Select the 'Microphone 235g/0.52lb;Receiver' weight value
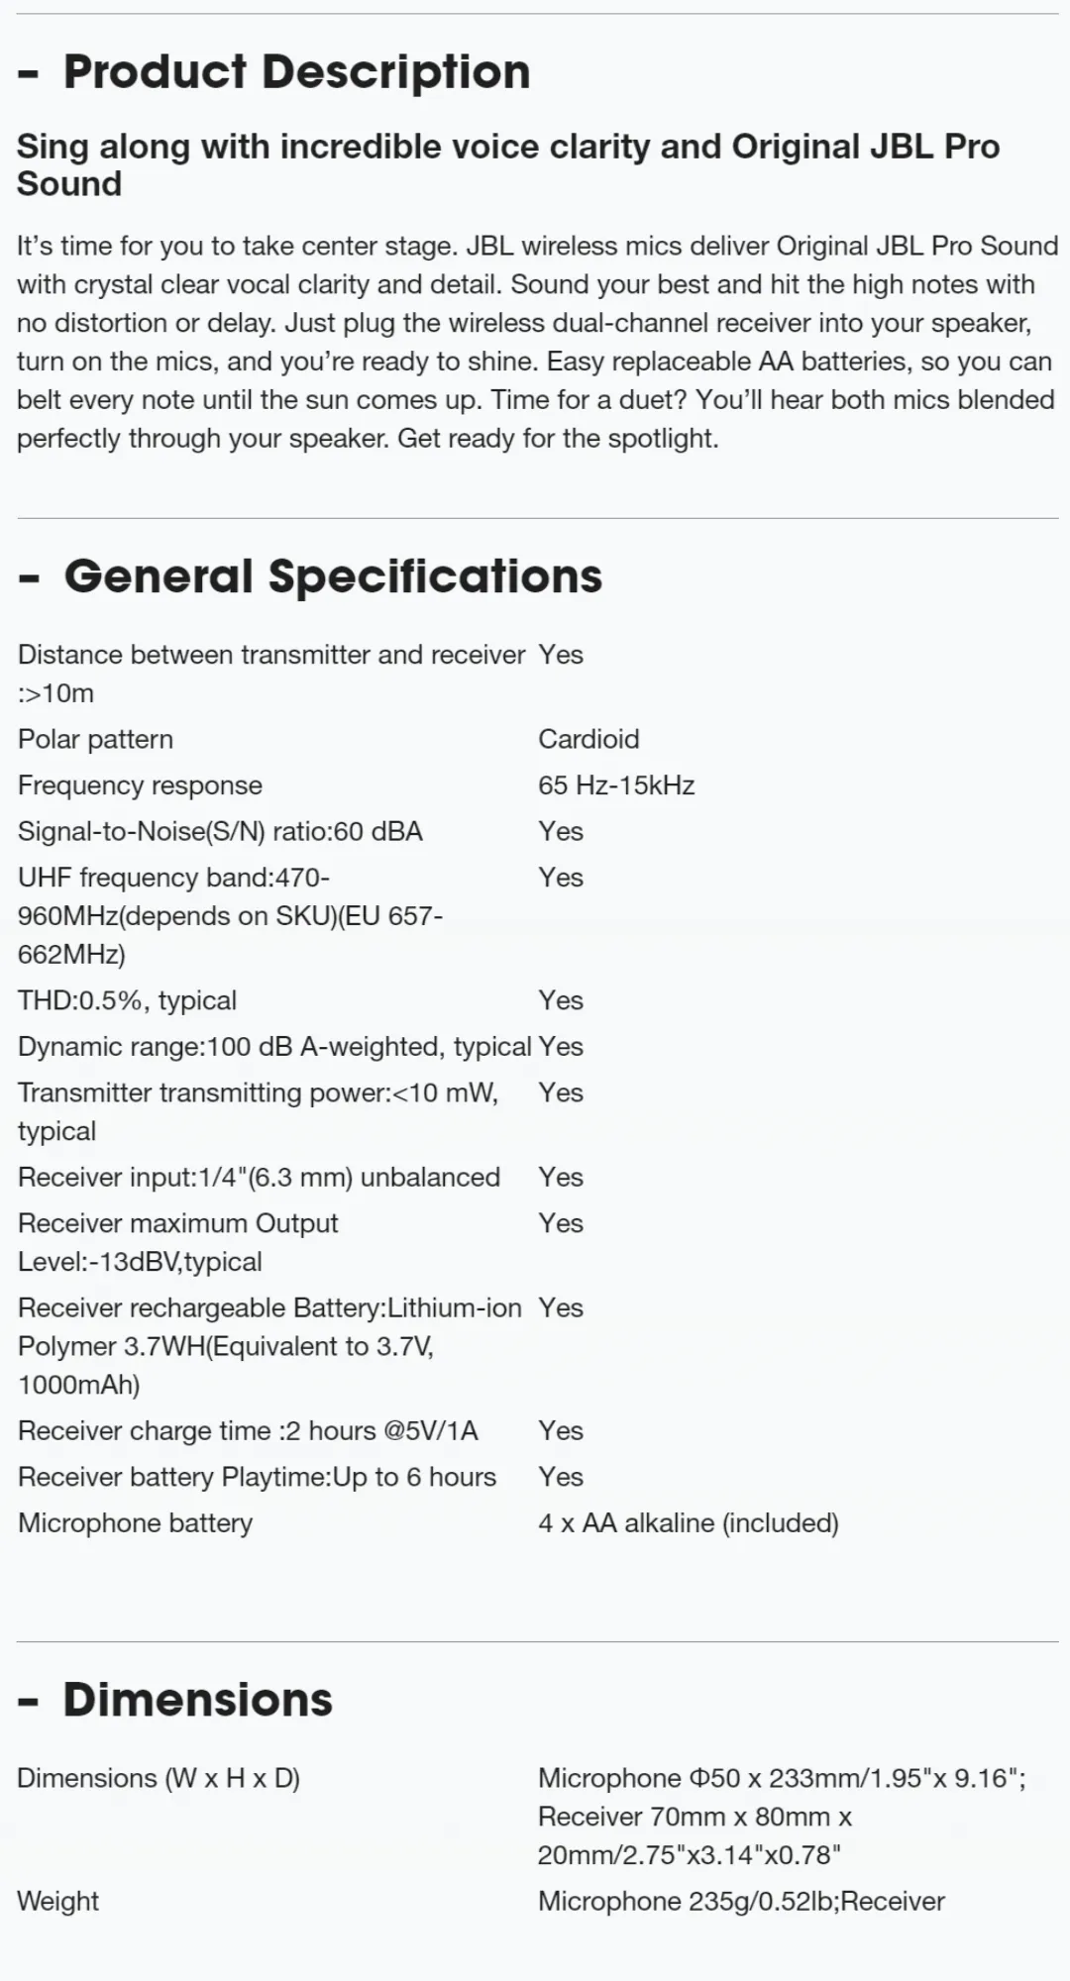The width and height of the screenshot is (1070, 1981). 741,1901
